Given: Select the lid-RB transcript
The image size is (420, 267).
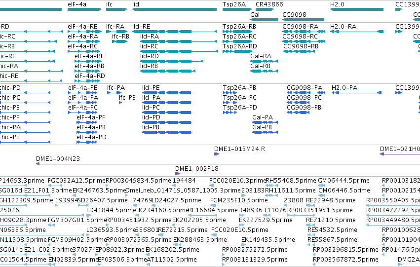Looking at the screenshot, I should (168, 71).
